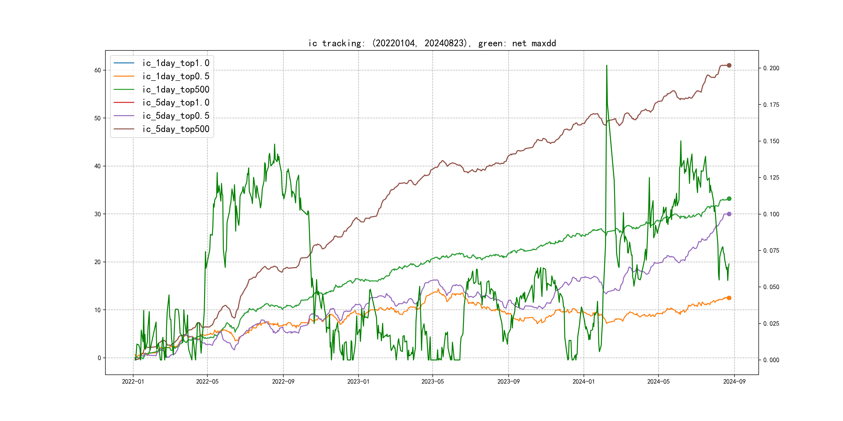The image size is (843, 421).
Task: Click the right axis 0.200 tick label
Action: point(771,68)
